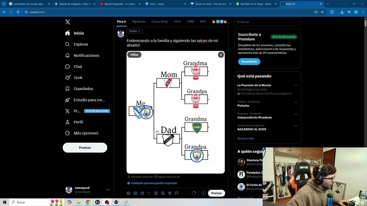The image size is (367, 206).
Task: Click the GIF icon in composer toolbar
Action: 135,193
